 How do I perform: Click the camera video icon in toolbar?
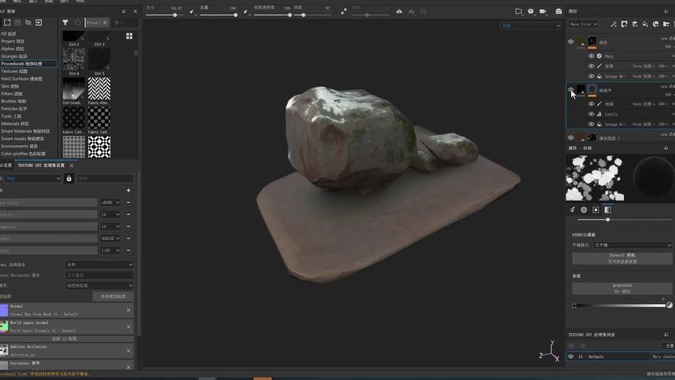544,11
